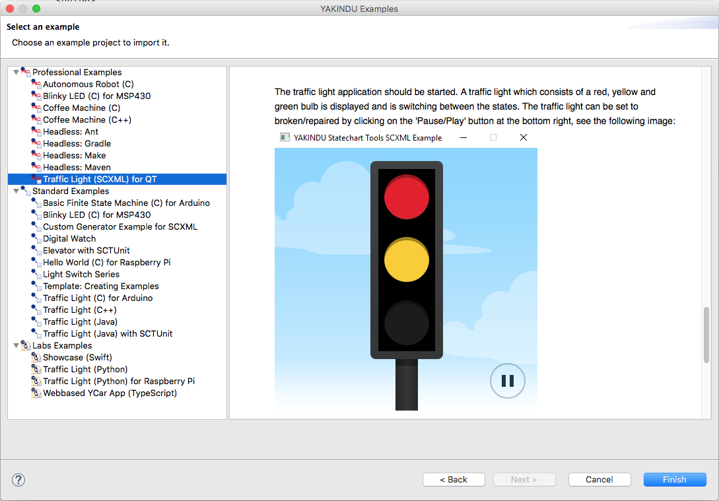
Task: Collapse the Professional Examples tree section
Action: tap(17, 72)
